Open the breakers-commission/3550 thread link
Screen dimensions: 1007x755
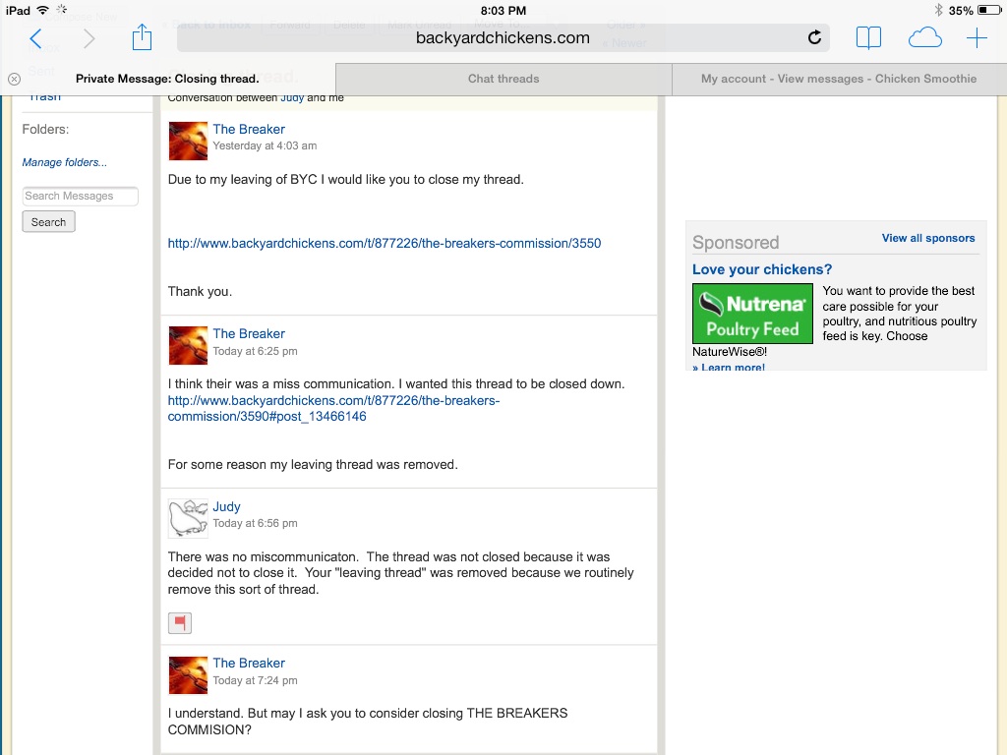pos(384,243)
